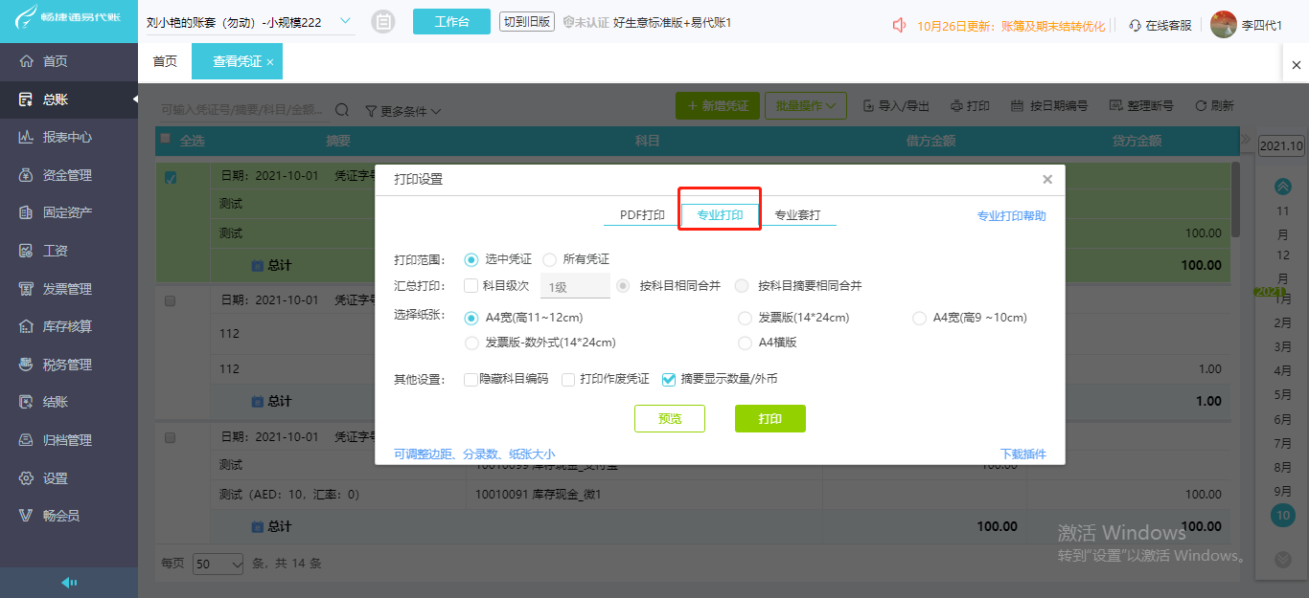Choose the A4横版 paper radio
The height and width of the screenshot is (598, 1309).
[745, 343]
